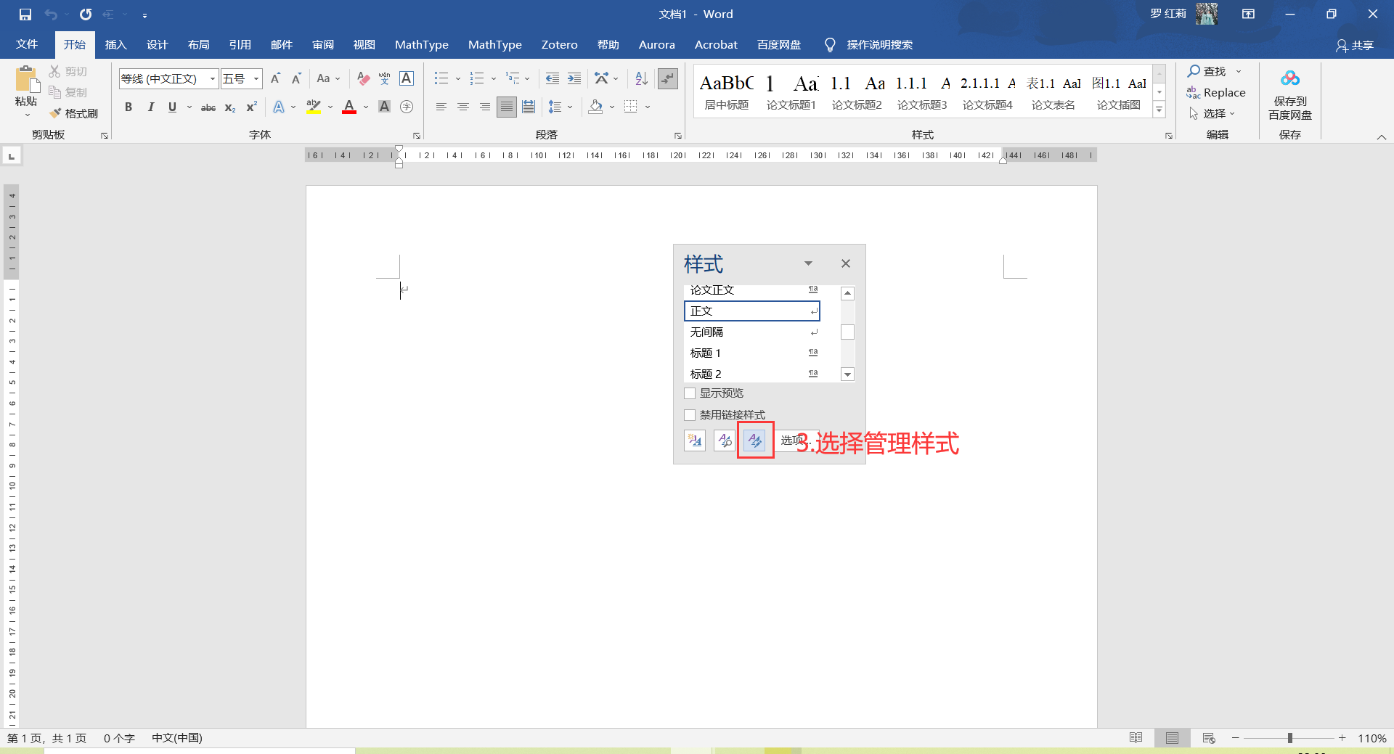
Task: Open the Style Inspector icon
Action: tap(724, 440)
